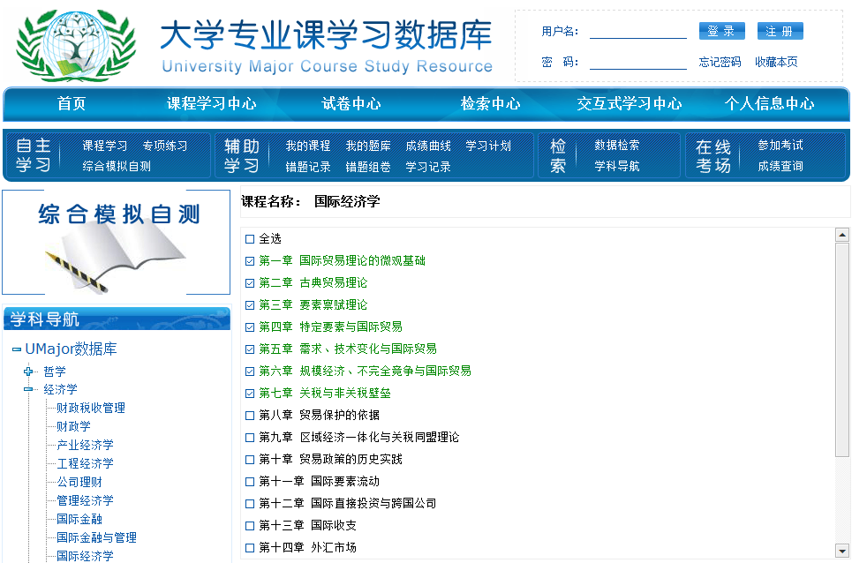The height and width of the screenshot is (563, 852).
Task: Uncheck the 第七章 关税与非关税壁垒 checkbox
Action: 250,394
